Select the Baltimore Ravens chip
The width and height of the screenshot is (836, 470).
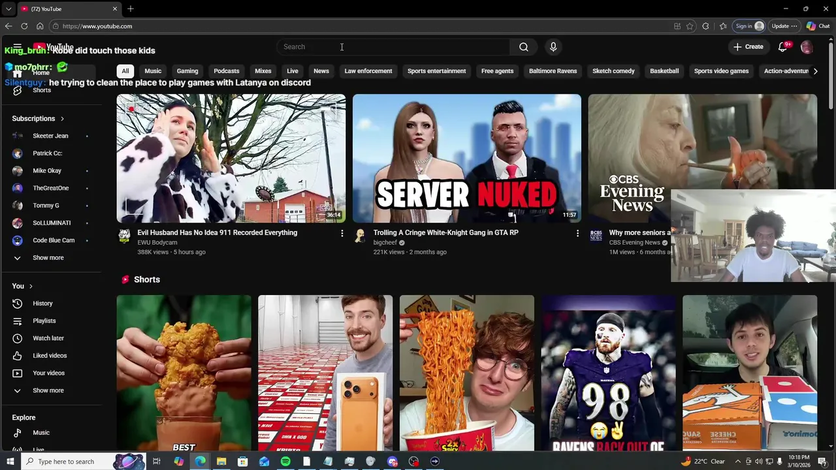point(553,71)
